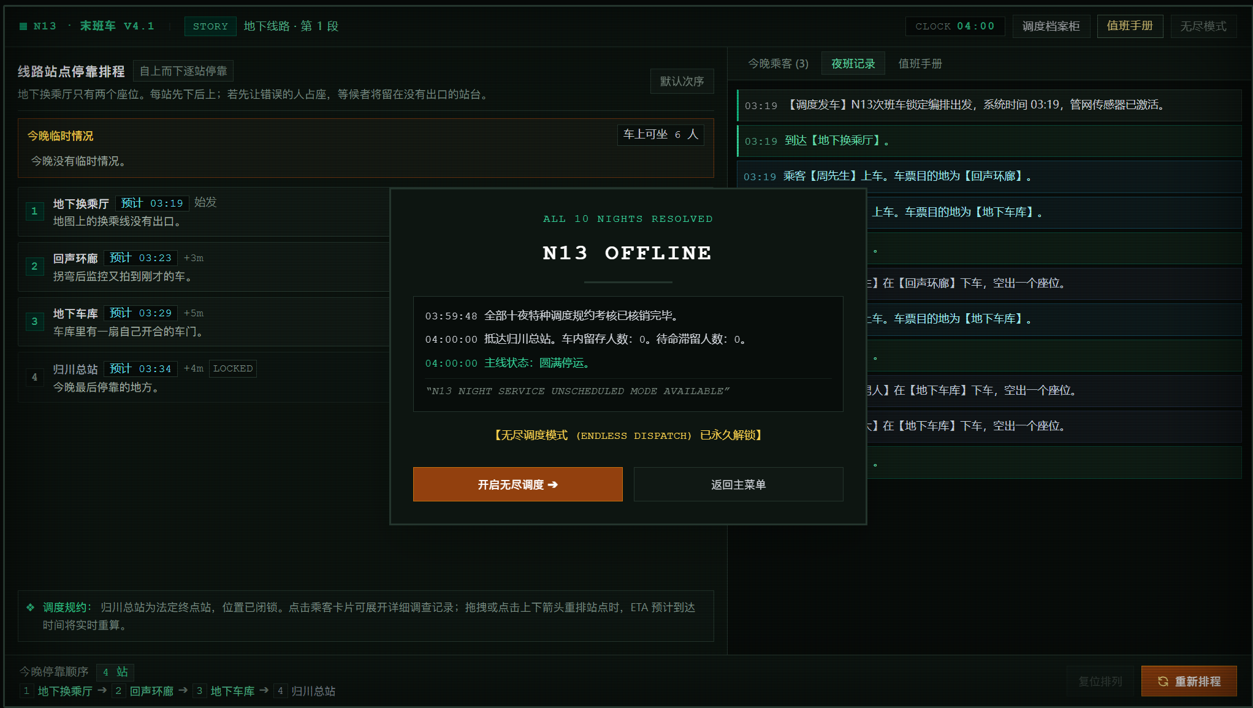Click log entry 乘客【周先生】上车
The height and width of the screenshot is (708, 1253).
pos(989,176)
